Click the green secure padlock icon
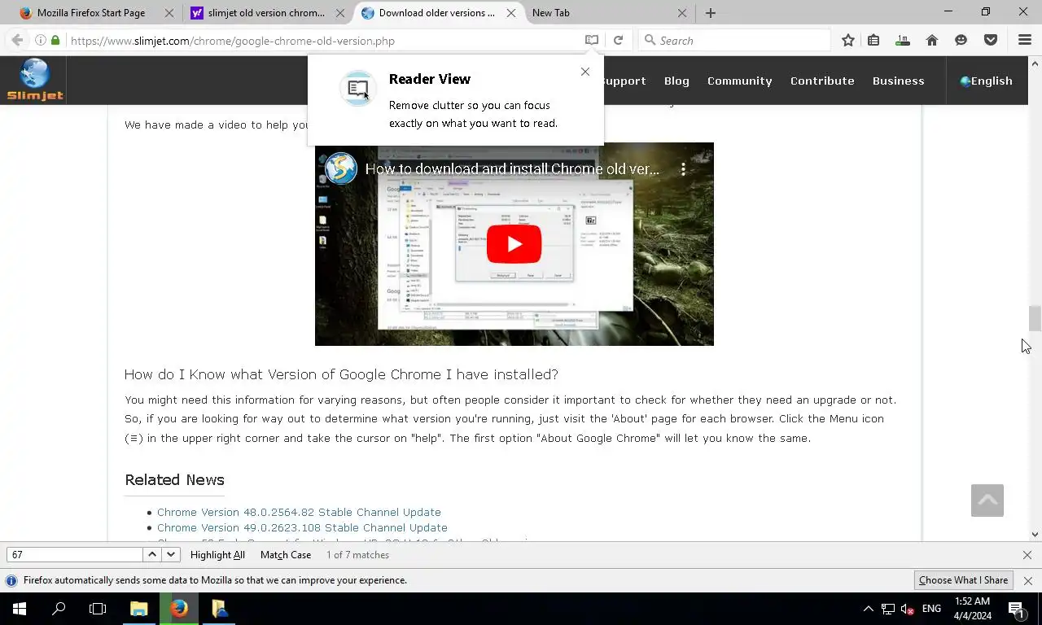The width and height of the screenshot is (1042, 625). click(55, 40)
